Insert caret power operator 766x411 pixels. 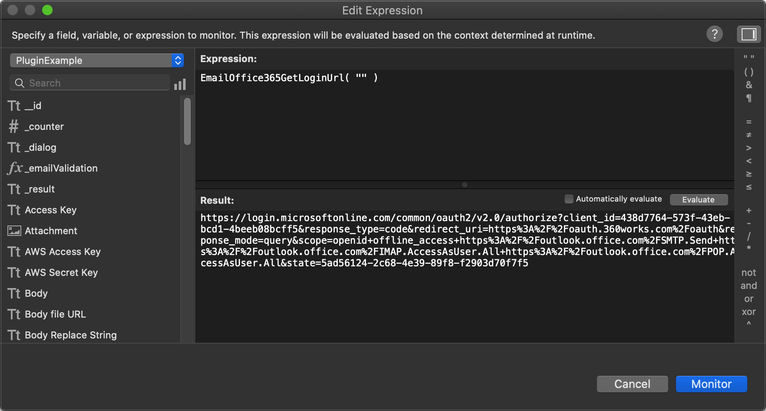tap(749, 324)
